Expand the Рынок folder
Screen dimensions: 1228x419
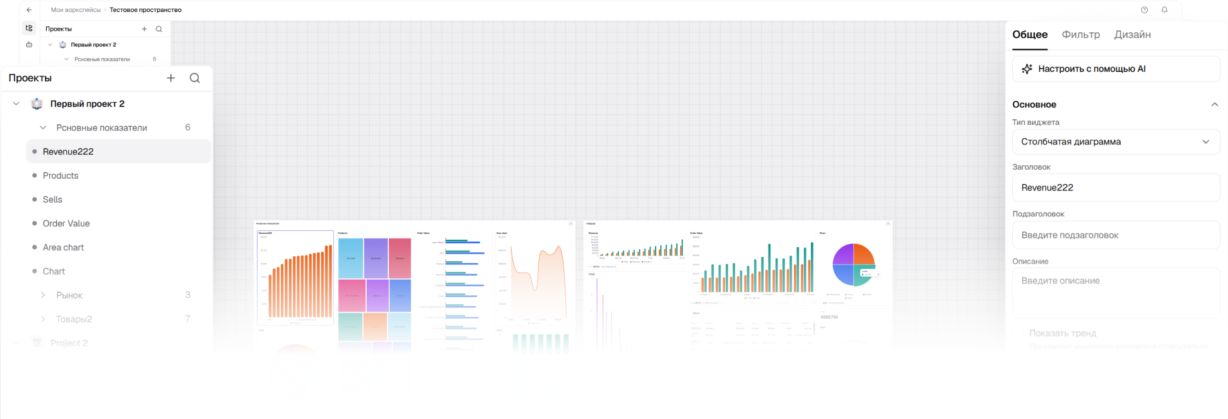coord(43,295)
